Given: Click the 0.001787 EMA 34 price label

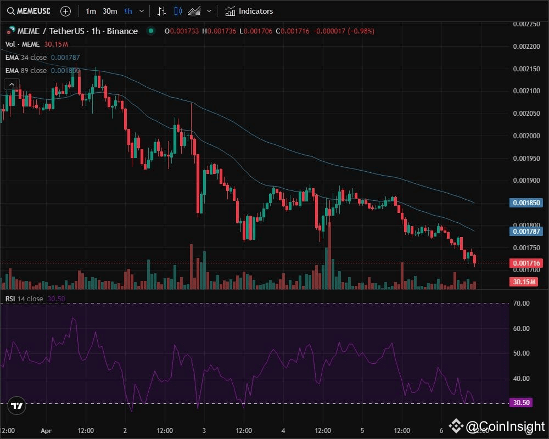Looking at the screenshot, I should tap(526, 232).
